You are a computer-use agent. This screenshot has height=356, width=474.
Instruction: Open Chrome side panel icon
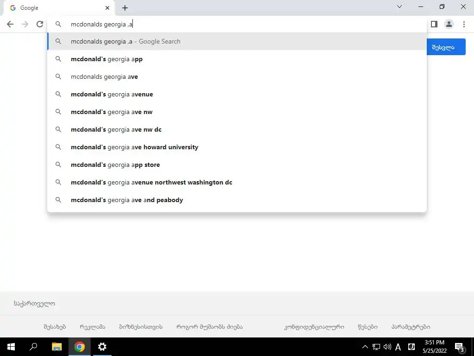coord(434,24)
